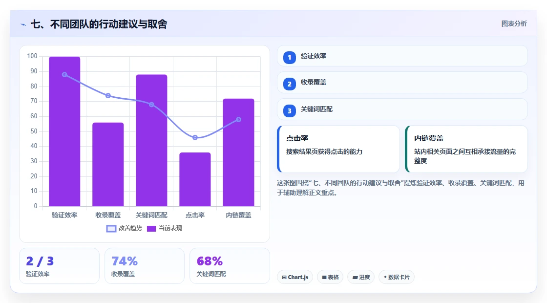Click the 数据卡片 tag

396,277
